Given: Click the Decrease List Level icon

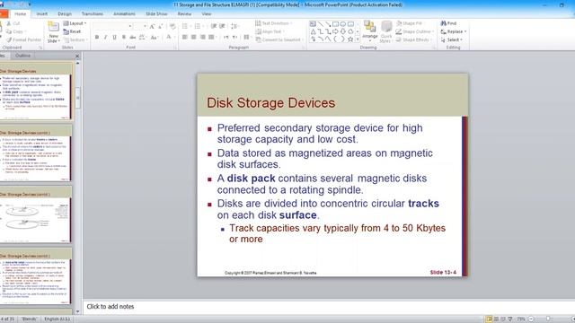Looking at the screenshot, I should click(214, 26).
